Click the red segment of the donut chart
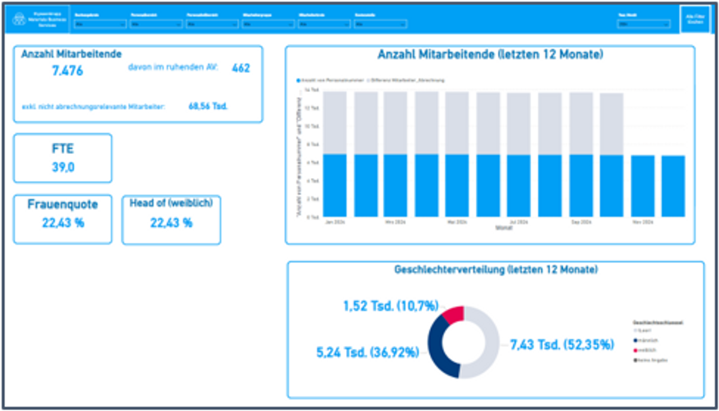719x411 pixels. [x=454, y=314]
